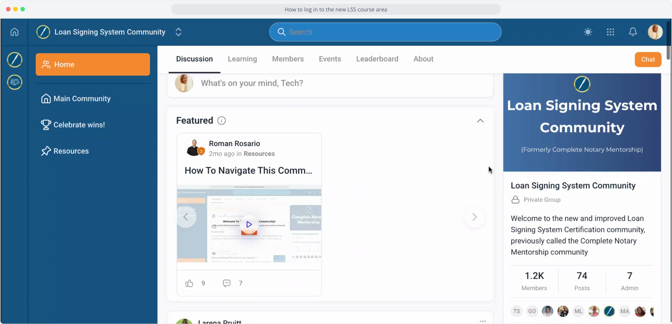The image size is (672, 324).
Task: Open the 1.2K Members count
Action: pos(534,281)
